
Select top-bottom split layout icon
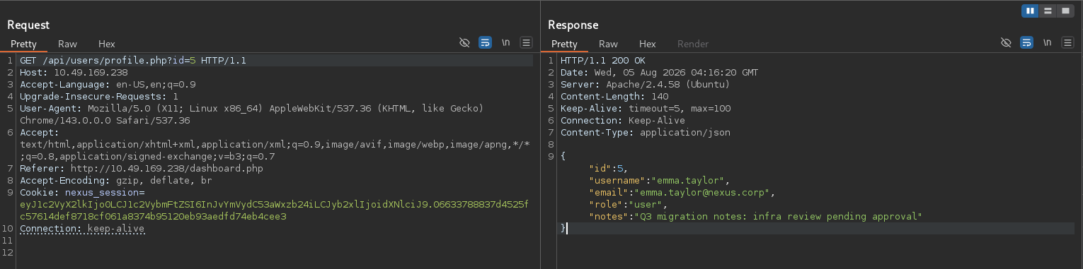point(1048,11)
